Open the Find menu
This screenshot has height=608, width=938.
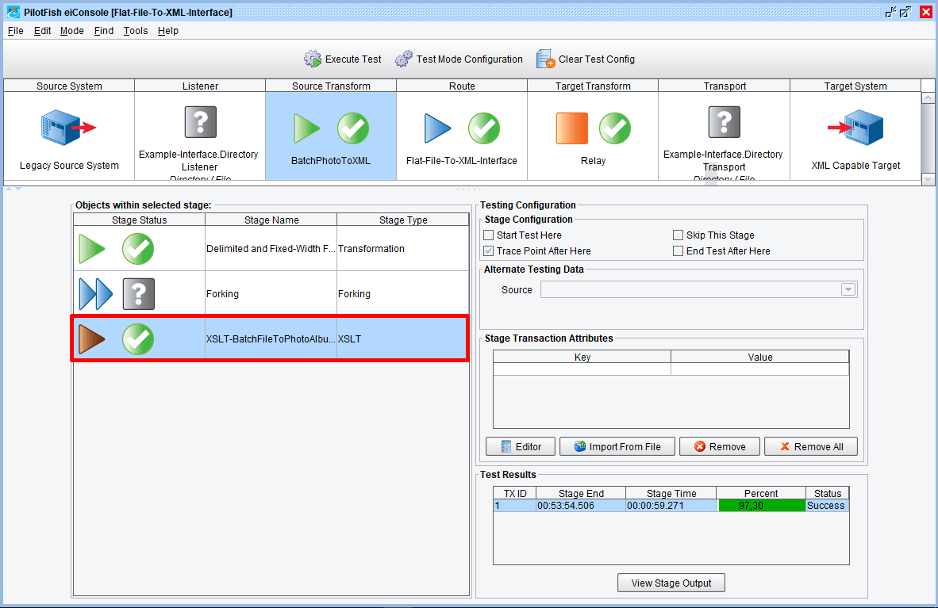tap(103, 30)
